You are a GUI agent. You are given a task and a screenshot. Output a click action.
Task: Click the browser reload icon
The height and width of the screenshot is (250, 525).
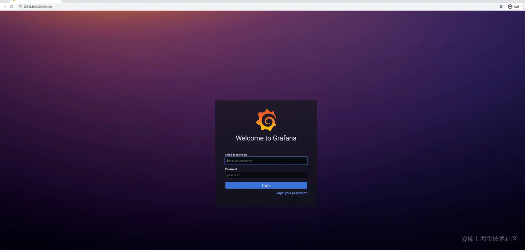click(11, 7)
